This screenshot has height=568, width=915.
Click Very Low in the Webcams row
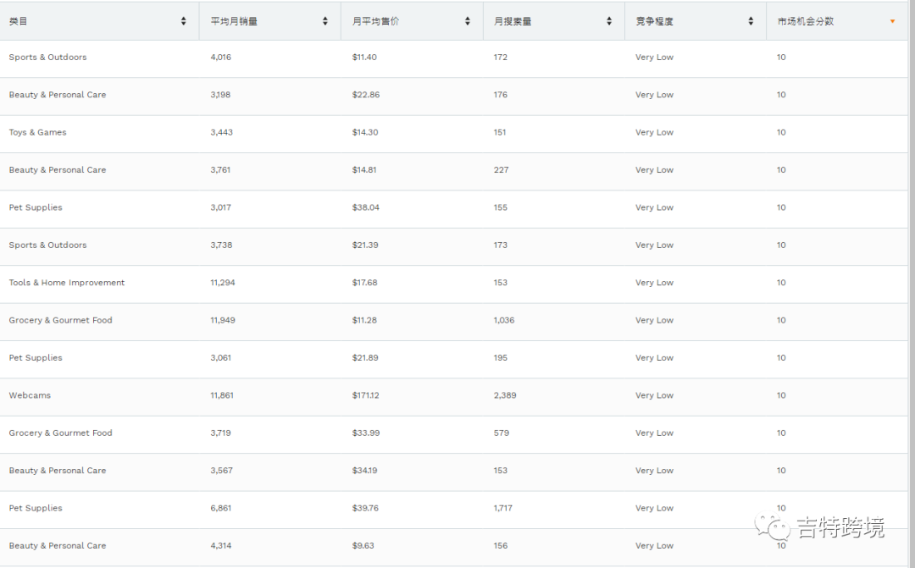click(x=654, y=395)
